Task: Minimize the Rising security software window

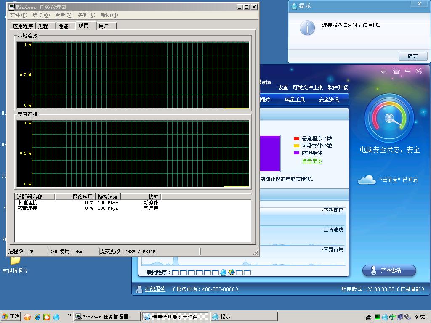Action: (407, 71)
